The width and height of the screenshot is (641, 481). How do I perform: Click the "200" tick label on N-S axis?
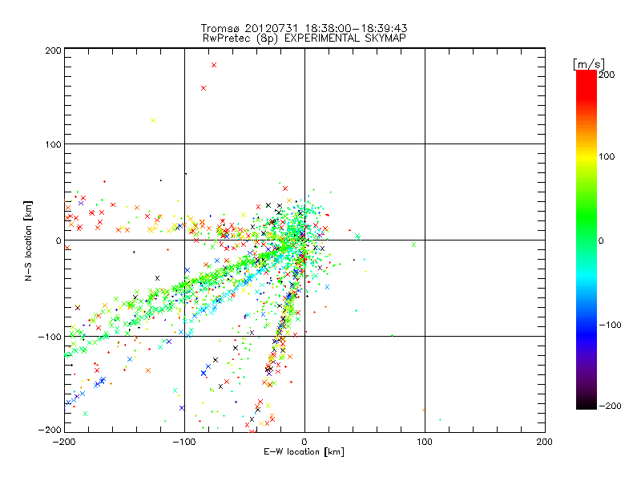click(x=53, y=51)
